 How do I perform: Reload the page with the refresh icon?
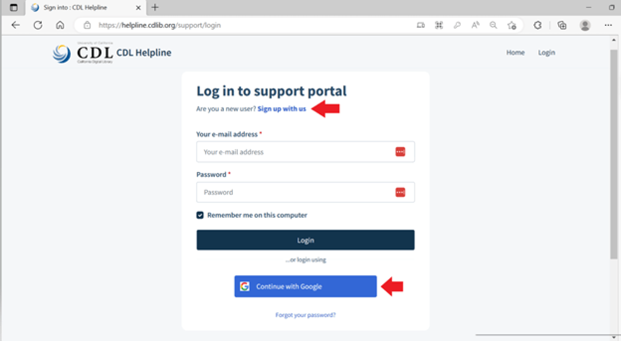coord(38,25)
